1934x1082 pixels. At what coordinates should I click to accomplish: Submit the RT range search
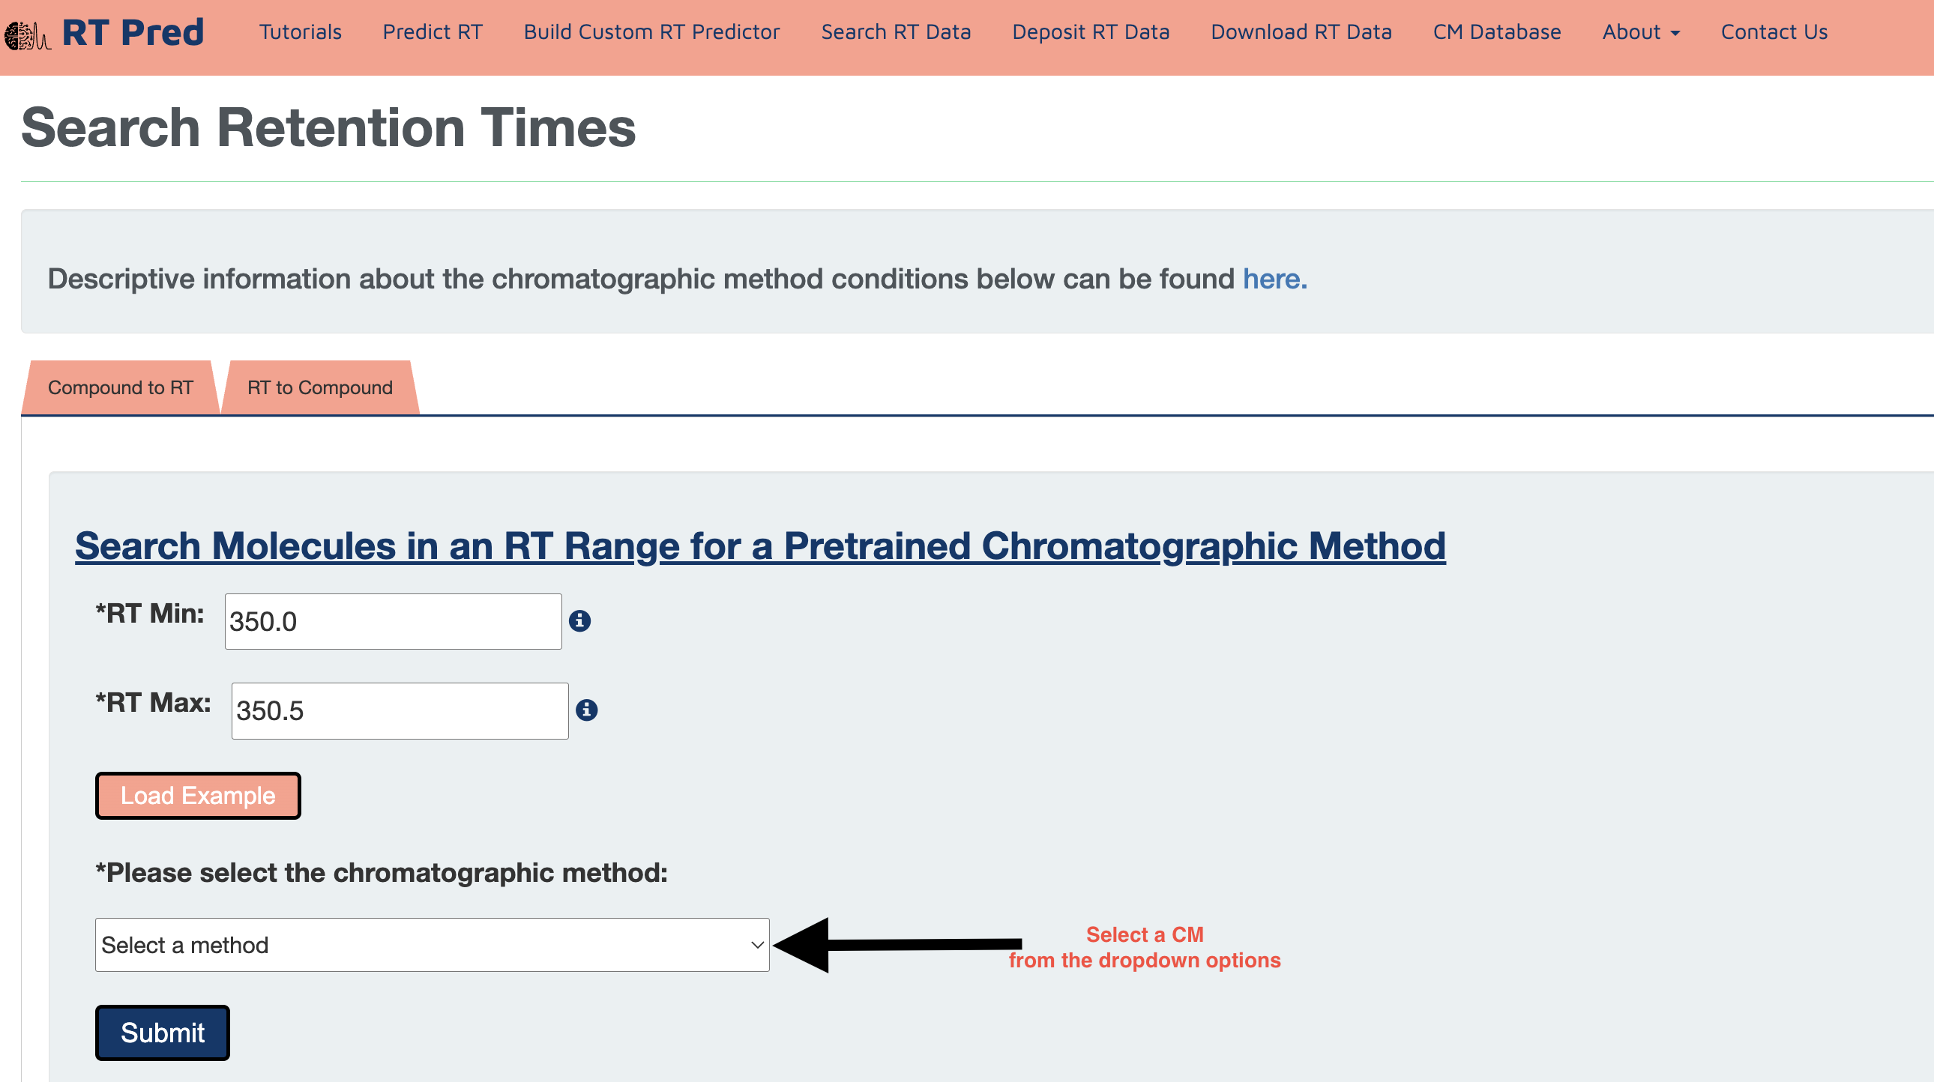(162, 1033)
